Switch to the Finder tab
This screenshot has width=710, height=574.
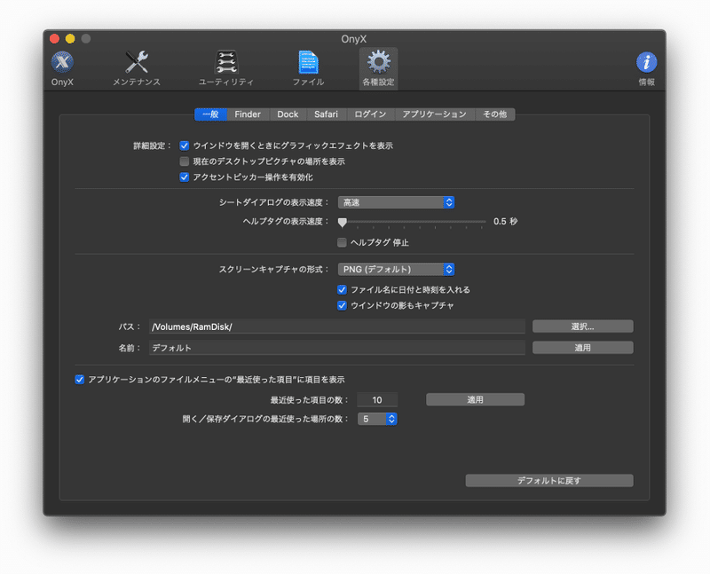pyautogui.click(x=248, y=114)
